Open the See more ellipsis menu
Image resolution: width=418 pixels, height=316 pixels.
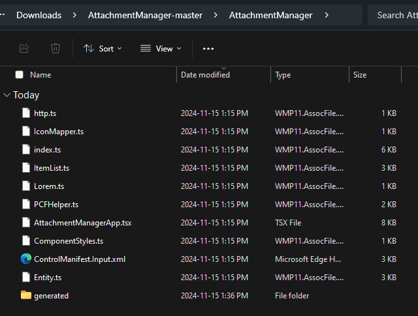coord(208,49)
